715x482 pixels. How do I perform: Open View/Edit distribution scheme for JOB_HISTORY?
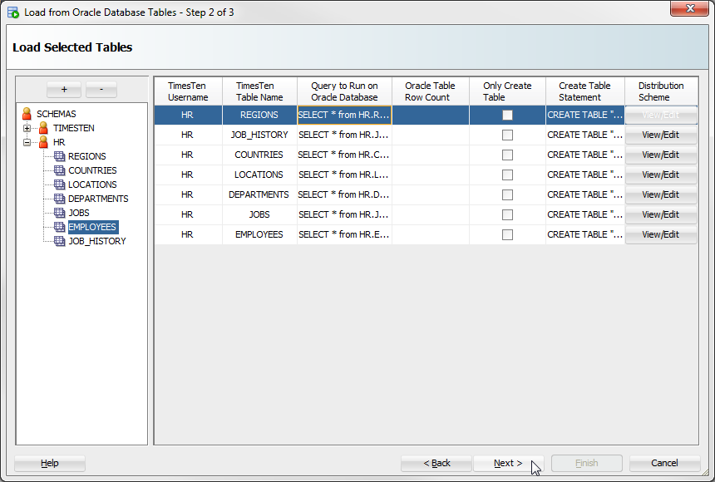point(661,135)
